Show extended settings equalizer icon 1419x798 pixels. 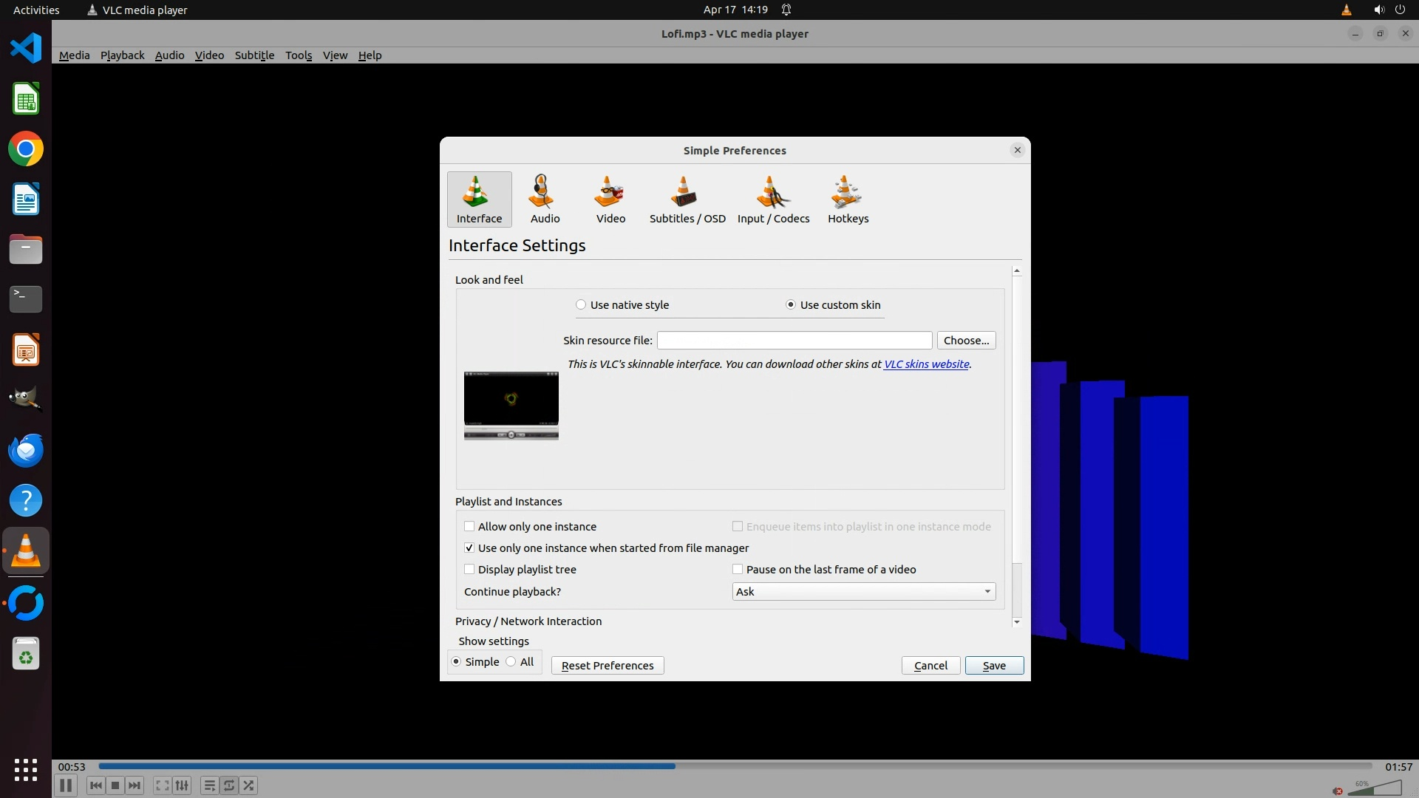tap(182, 785)
